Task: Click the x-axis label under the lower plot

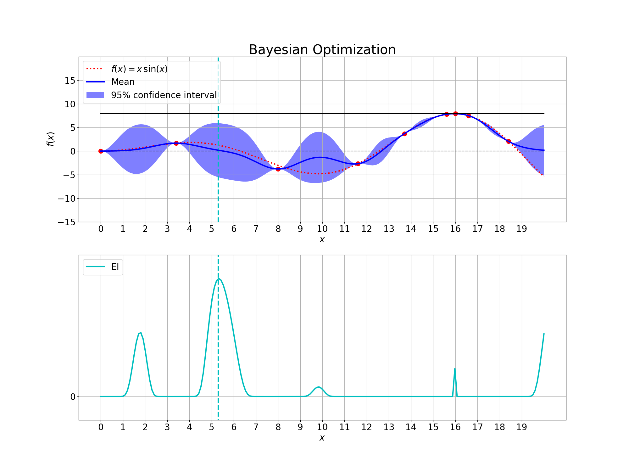Action: coord(322,438)
